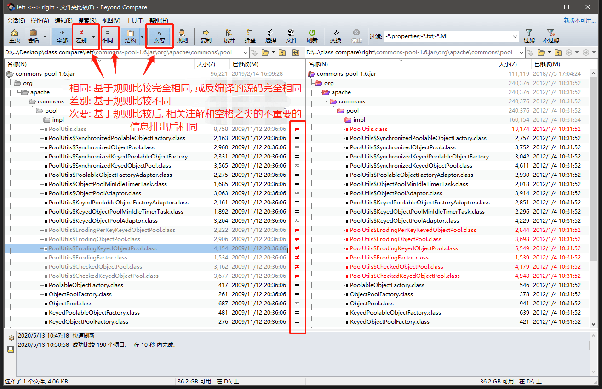Click the 复制 copy toolbar icon

point(206,36)
